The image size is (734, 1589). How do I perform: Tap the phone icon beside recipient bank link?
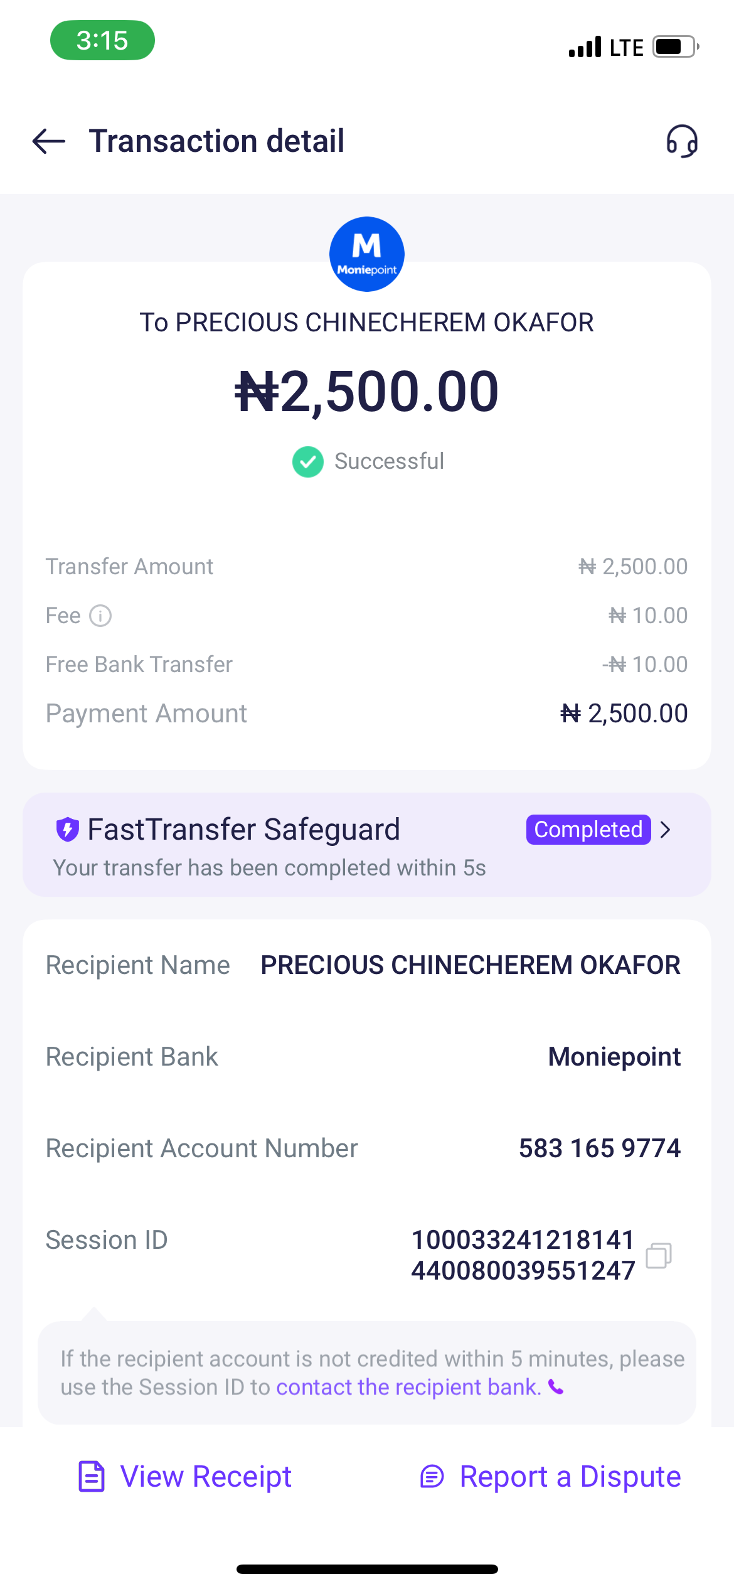coord(556,1387)
